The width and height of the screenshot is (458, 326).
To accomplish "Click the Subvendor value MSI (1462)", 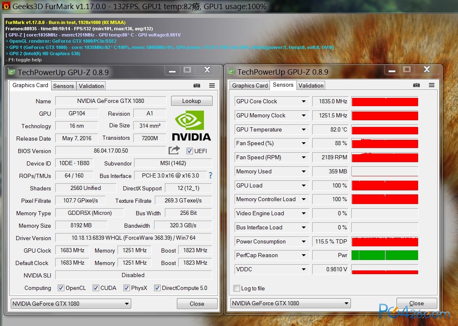I will click(x=173, y=163).
